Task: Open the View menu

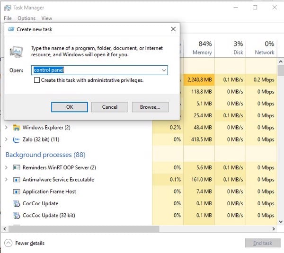Action: tap(47, 18)
